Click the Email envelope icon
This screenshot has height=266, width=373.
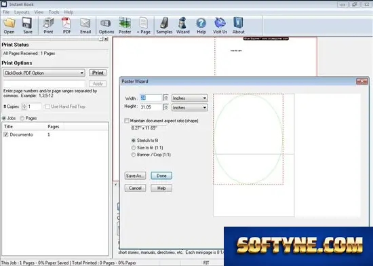coord(85,23)
